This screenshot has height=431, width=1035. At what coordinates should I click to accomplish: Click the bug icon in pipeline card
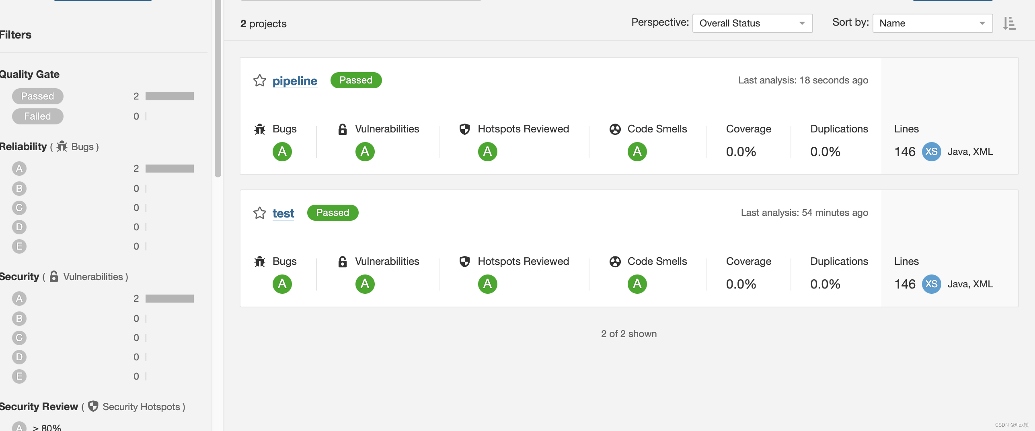(260, 129)
